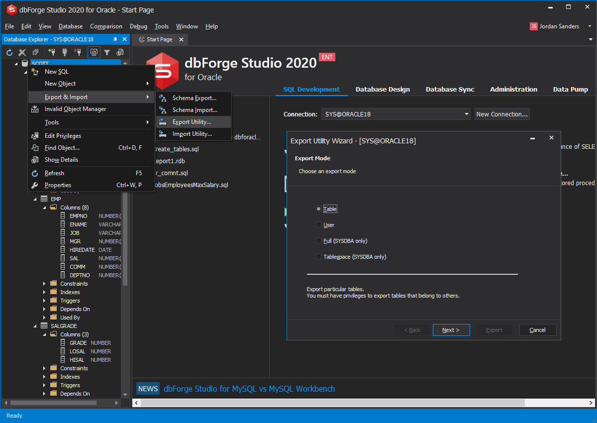597x423 pixels.
Task: Click the gray connect plug icon
Action: [65, 52]
